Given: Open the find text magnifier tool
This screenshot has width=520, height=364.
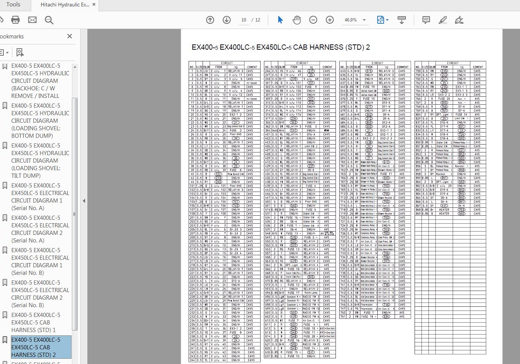Looking at the screenshot, I should click(49, 20).
